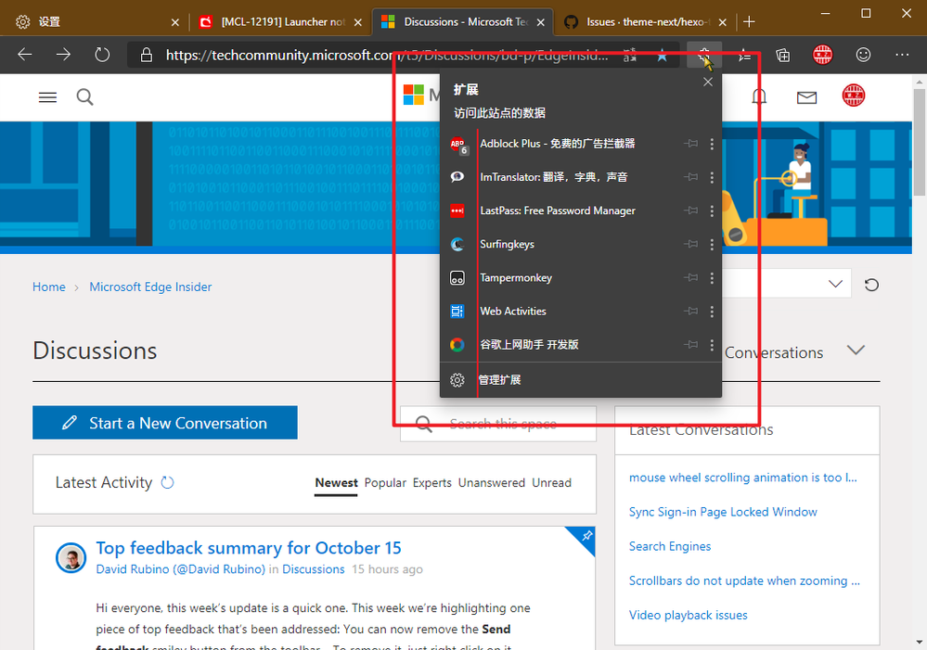Click the Tampermonkey extension icon
The width and height of the screenshot is (927, 650).
457,278
